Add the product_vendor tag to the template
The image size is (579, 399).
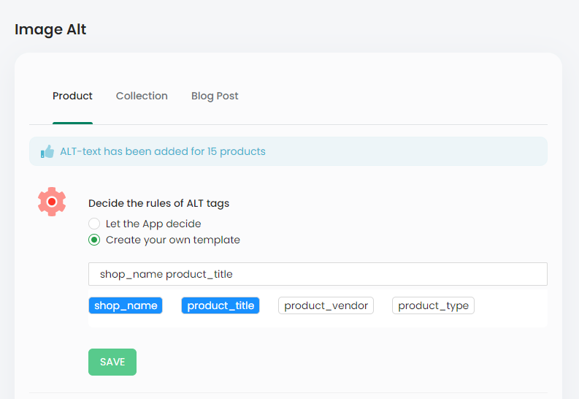pos(326,305)
